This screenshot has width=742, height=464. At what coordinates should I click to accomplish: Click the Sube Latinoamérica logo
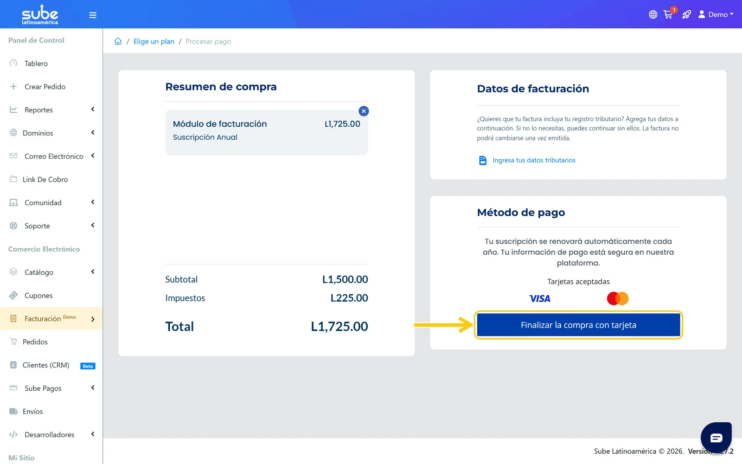[x=40, y=15]
